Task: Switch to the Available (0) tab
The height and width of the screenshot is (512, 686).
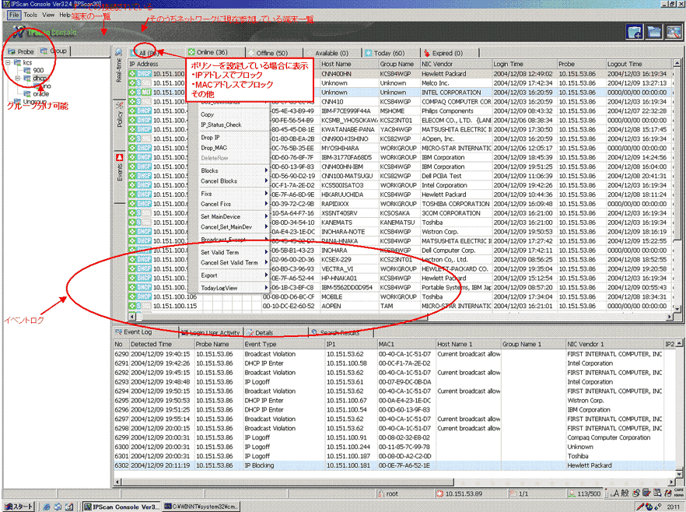Action: point(331,53)
